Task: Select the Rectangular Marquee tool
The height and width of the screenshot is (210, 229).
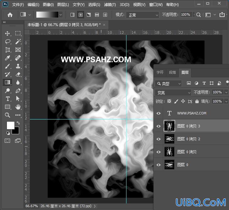Action: click(18, 33)
